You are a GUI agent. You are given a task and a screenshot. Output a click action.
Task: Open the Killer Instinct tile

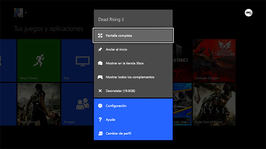[182, 60]
